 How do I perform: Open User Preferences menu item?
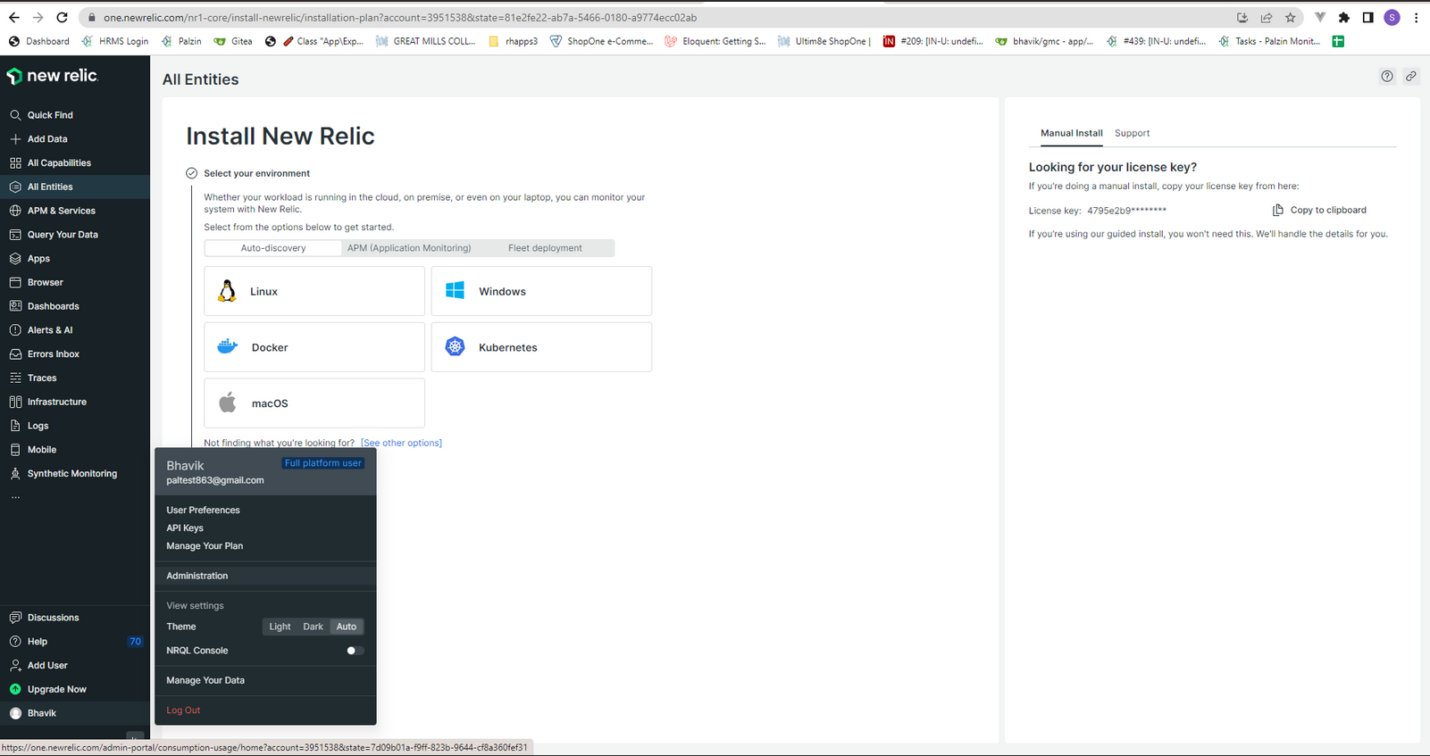click(203, 511)
